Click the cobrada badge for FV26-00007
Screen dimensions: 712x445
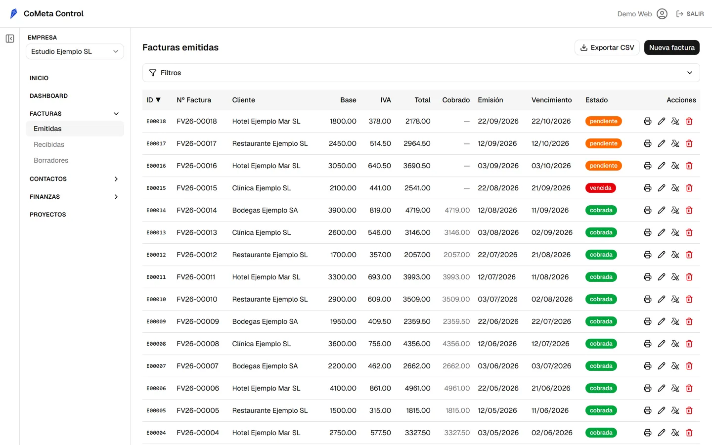601,366
